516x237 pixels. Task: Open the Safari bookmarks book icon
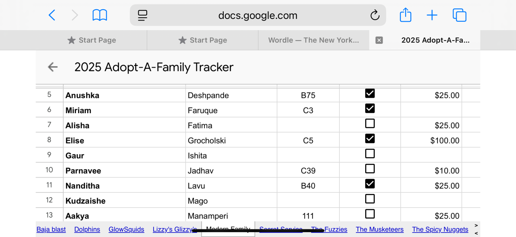[x=100, y=15]
